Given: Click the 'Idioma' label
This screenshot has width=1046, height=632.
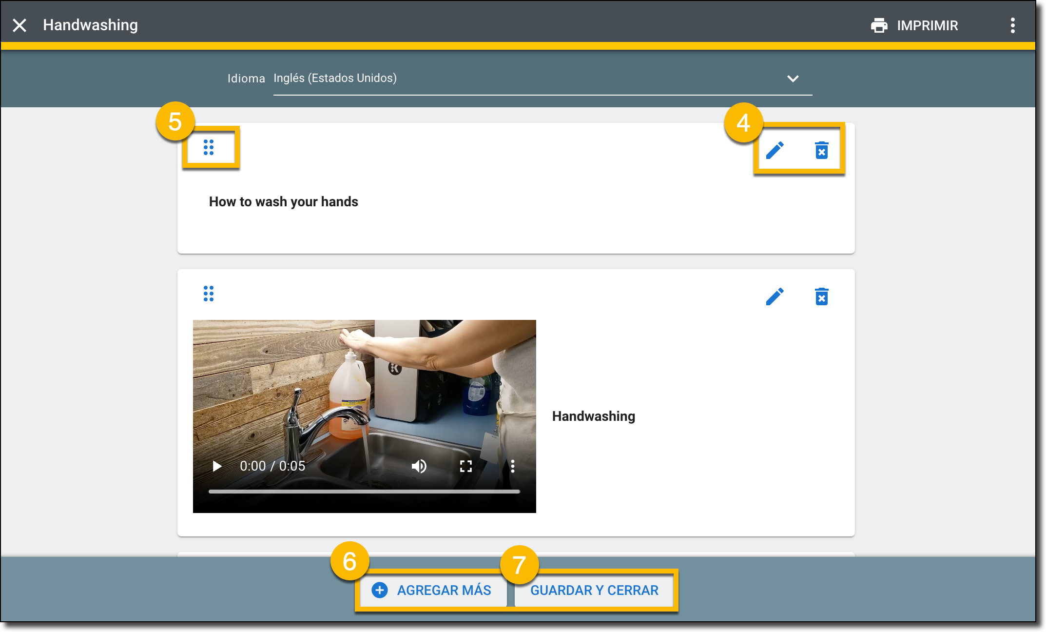Looking at the screenshot, I should click(246, 79).
